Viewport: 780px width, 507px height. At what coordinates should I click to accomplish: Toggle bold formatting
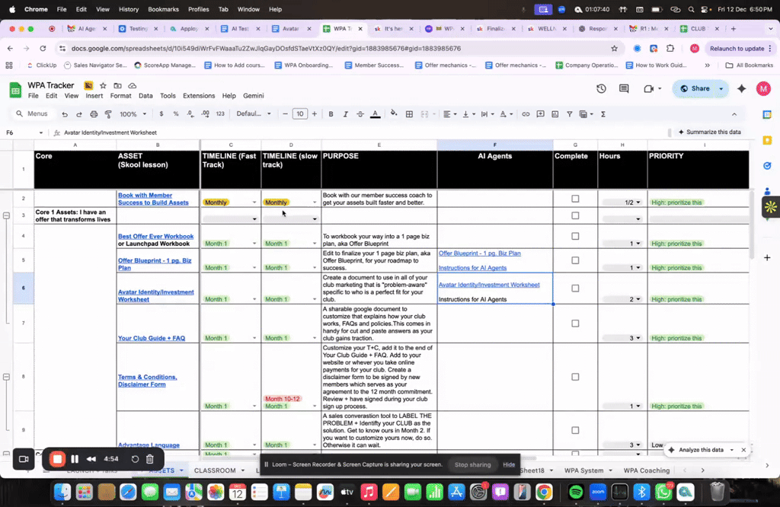pyautogui.click(x=331, y=114)
